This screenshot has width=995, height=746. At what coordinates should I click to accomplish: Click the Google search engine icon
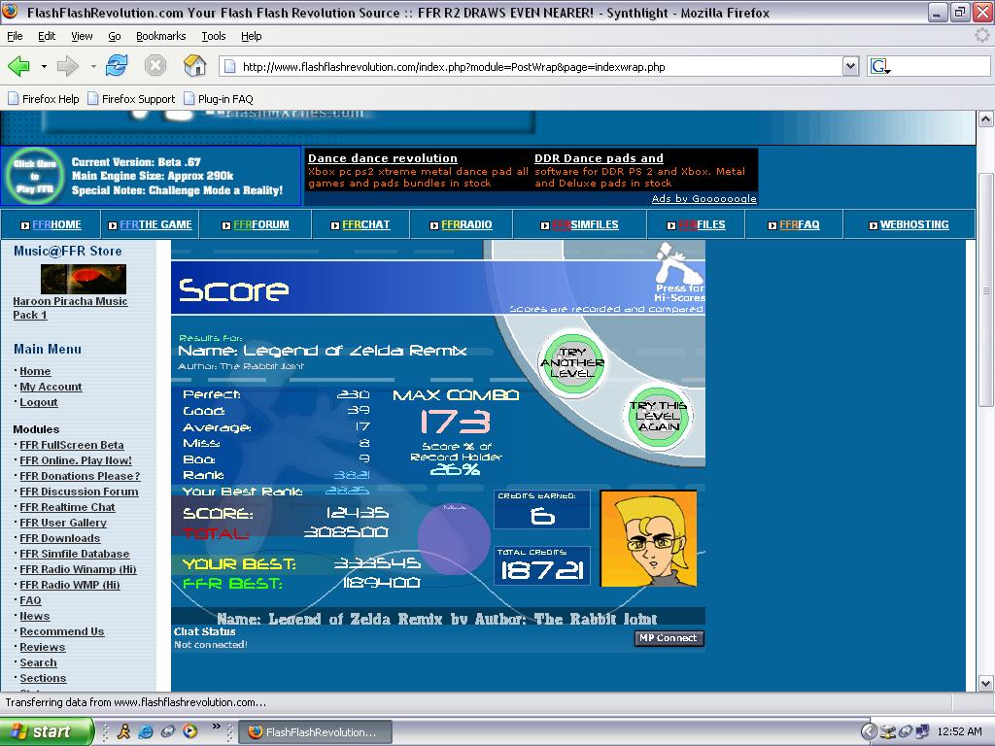tap(880, 66)
